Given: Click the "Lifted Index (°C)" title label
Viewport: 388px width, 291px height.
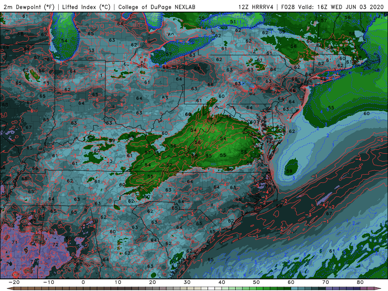Looking at the screenshot, I should [86, 7].
